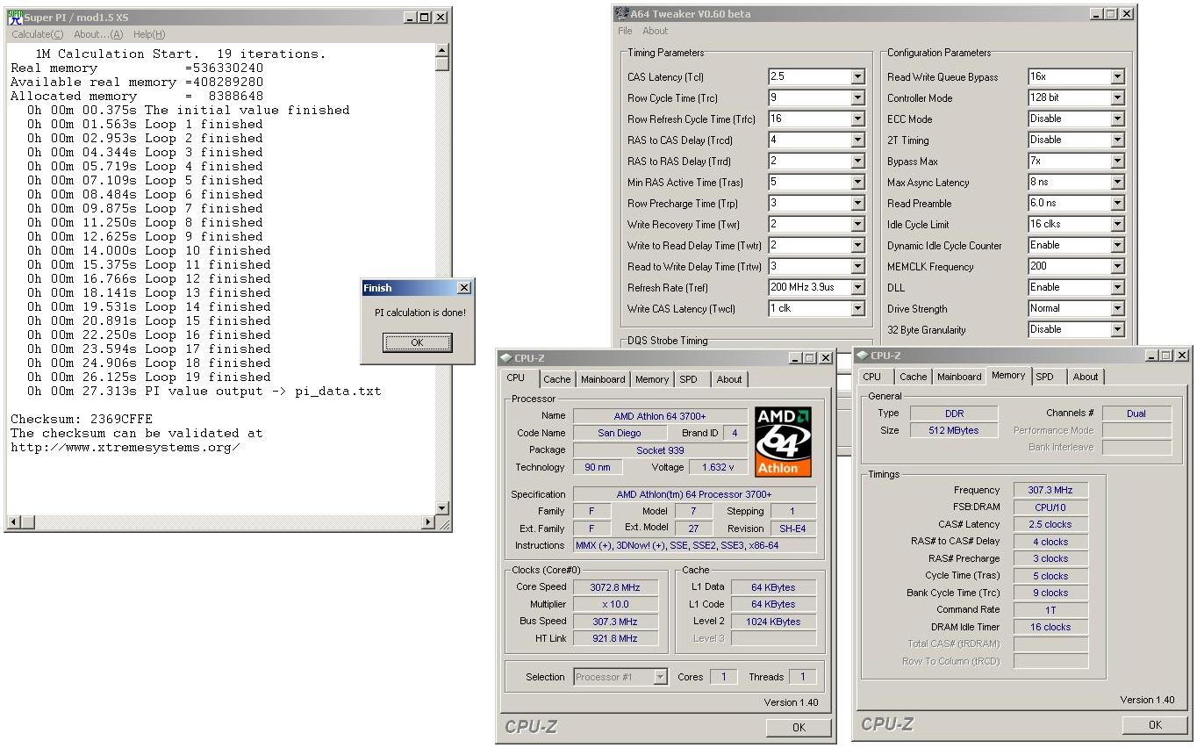Click the Core Speed 3072.8 MHz field
1197x748 pixels.
tap(616, 587)
